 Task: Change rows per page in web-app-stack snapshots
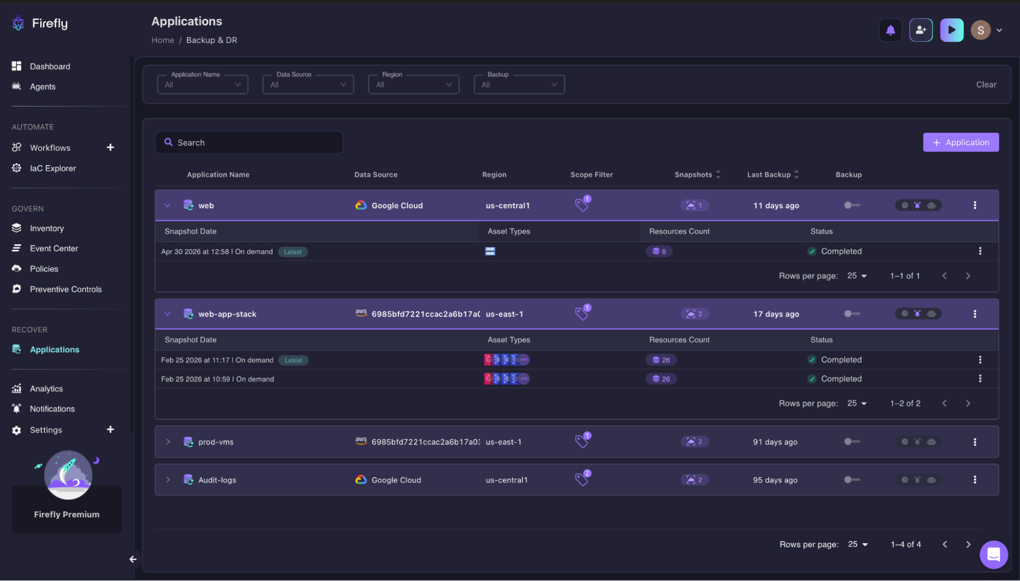(857, 403)
